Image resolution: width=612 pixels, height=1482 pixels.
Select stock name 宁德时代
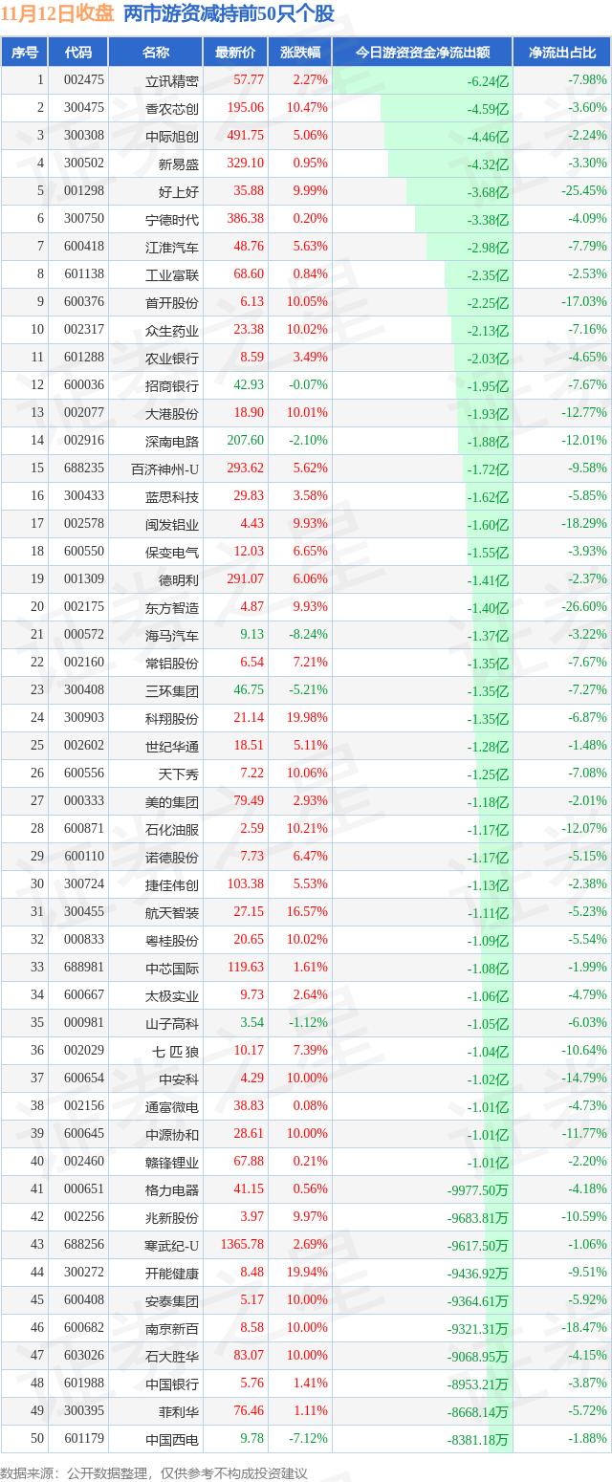click(172, 219)
